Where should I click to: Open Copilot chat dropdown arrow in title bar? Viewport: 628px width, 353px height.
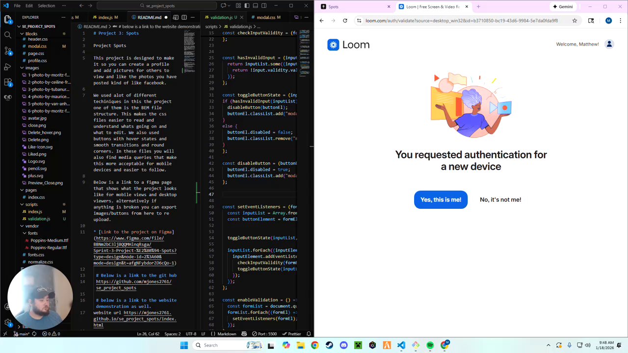230,6
